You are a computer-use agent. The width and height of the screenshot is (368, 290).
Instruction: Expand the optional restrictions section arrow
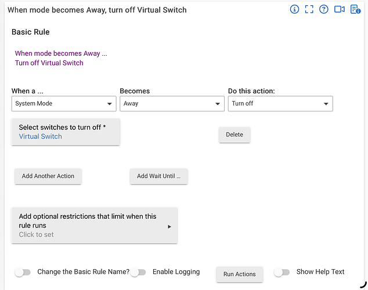coord(169,226)
